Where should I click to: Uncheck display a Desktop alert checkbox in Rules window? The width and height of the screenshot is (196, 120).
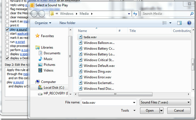(7, 58)
